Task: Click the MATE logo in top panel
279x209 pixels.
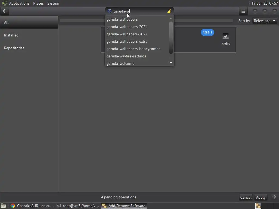Action: coord(4,3)
